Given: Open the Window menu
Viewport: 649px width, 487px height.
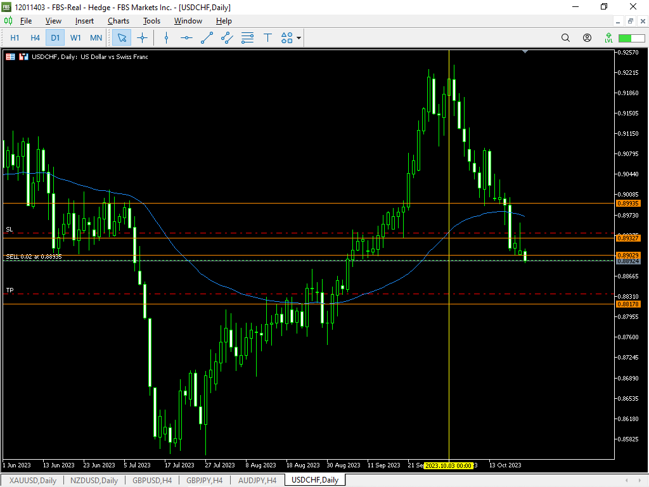Looking at the screenshot, I should pos(188,21).
